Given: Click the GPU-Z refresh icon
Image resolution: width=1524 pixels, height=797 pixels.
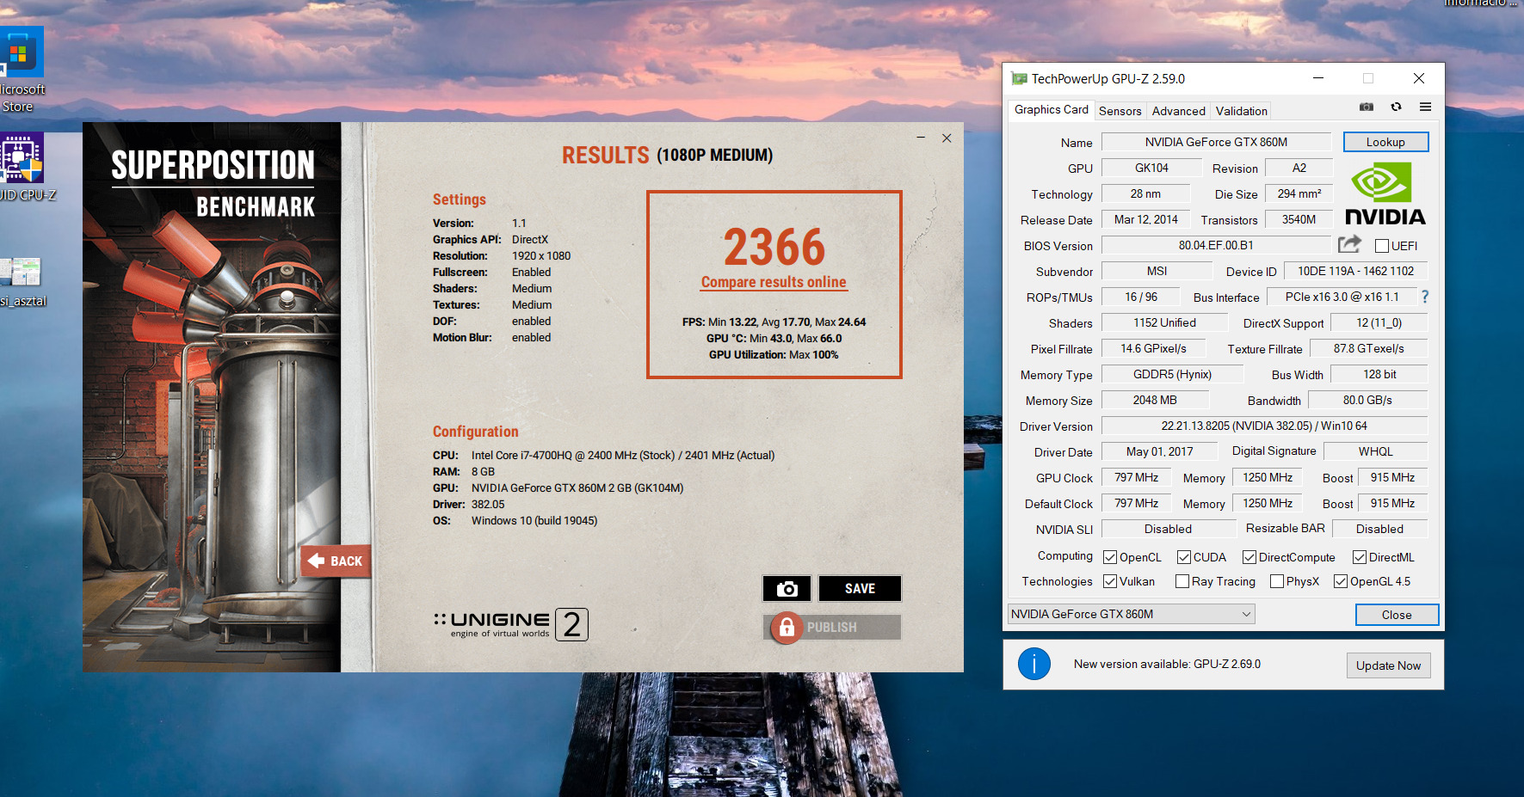Looking at the screenshot, I should (x=1396, y=107).
